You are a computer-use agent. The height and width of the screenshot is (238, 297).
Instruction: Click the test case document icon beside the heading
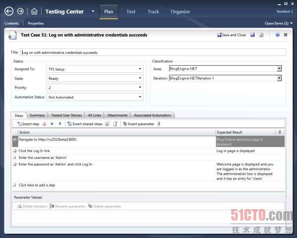pyautogui.click(x=12, y=35)
